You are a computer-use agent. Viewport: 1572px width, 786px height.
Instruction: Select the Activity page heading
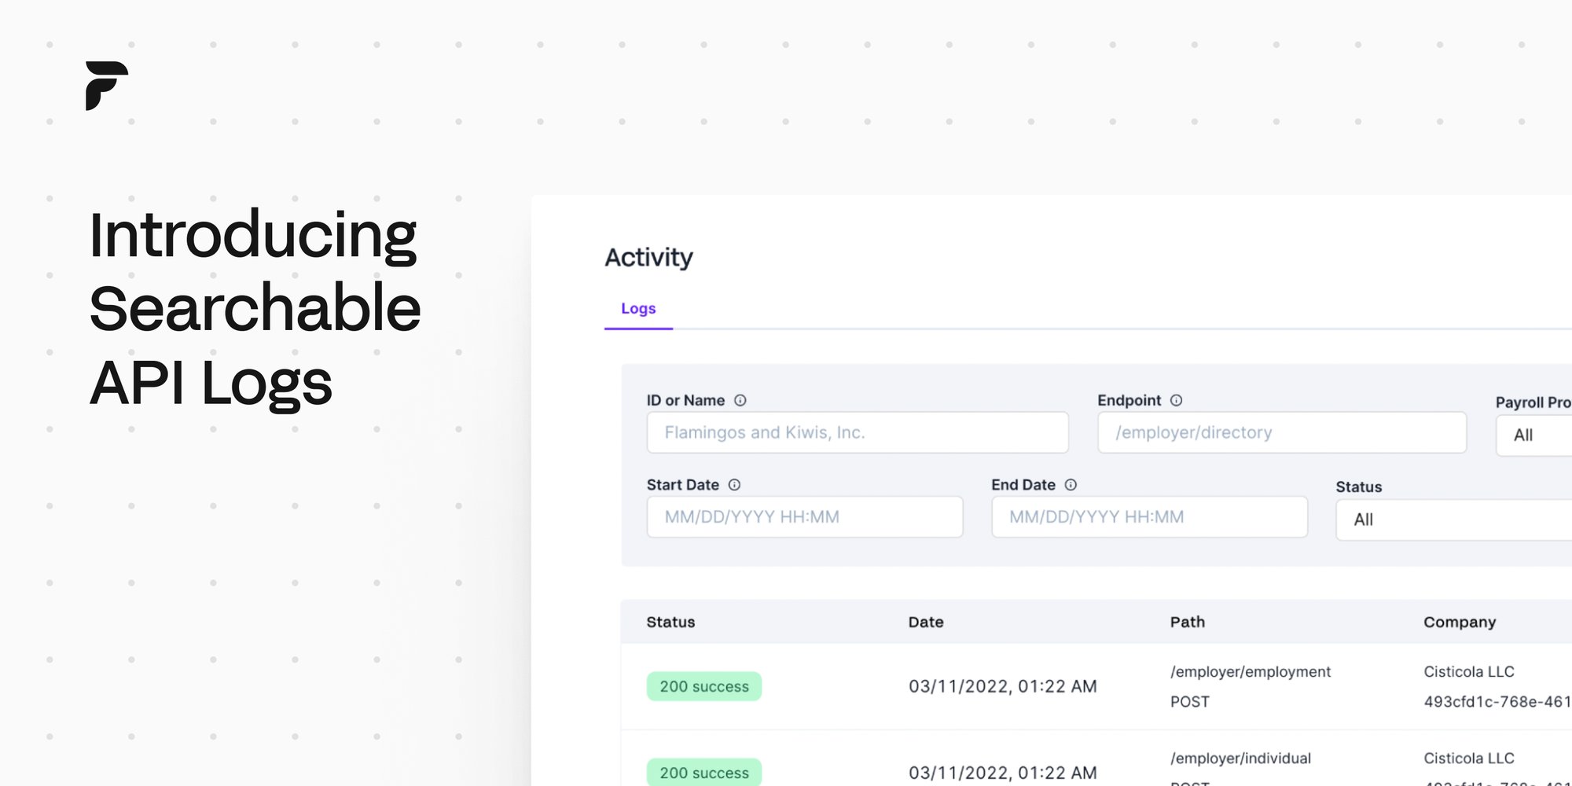pos(649,257)
